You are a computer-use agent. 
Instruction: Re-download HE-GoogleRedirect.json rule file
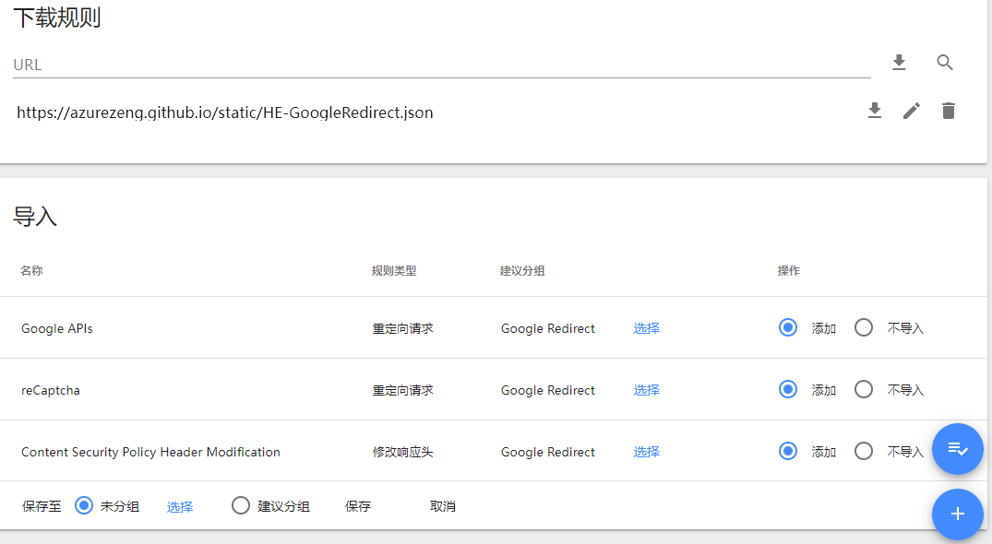point(874,112)
